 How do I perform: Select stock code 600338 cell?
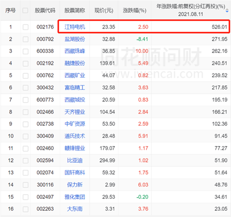tap(45, 51)
